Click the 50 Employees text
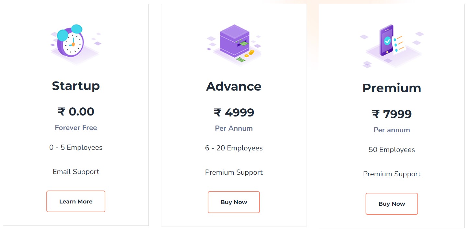This screenshot has height=230, width=467. [391, 150]
